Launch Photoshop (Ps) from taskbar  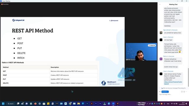click(87, 104)
